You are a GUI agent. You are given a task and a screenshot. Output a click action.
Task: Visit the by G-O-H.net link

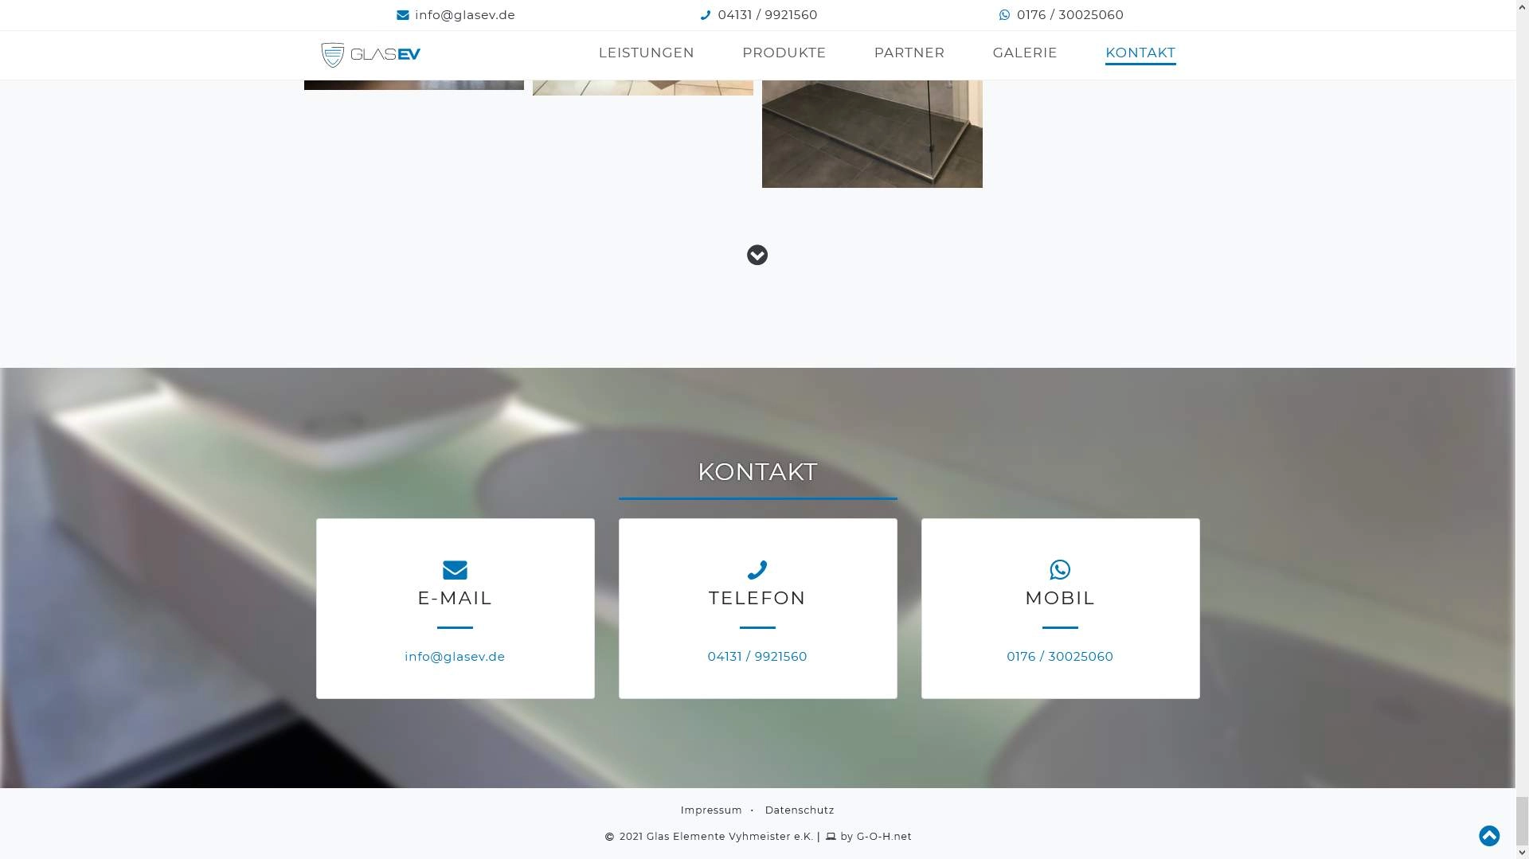click(876, 837)
